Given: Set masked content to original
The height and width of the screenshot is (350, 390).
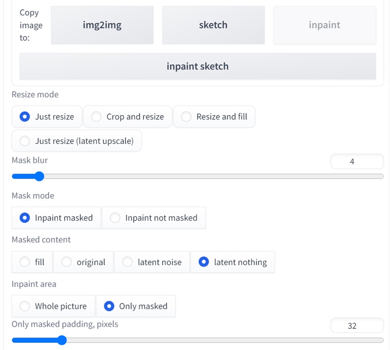Looking at the screenshot, I should 83,262.
